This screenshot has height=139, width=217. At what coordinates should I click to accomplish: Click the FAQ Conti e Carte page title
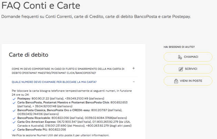click(41, 6)
